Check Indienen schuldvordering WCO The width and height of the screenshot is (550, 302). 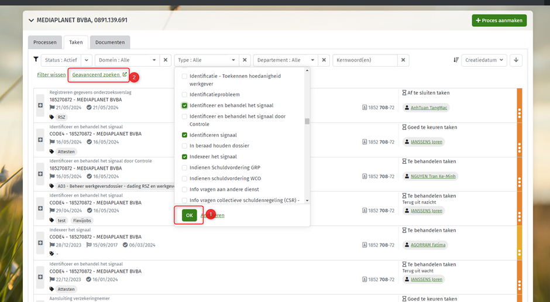tap(184, 179)
